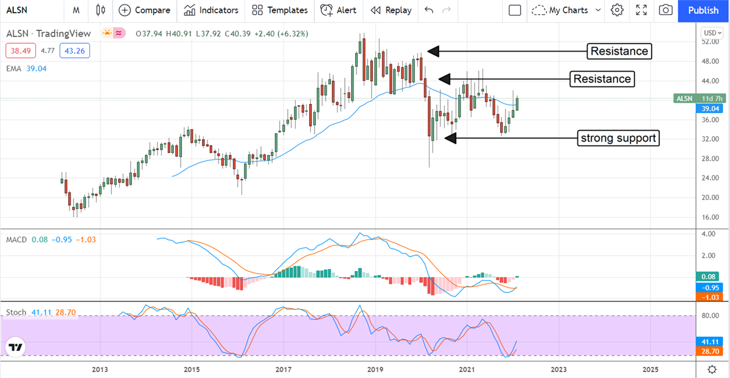
Task: Take a chart snapshot with camera icon
Action: pos(666,10)
